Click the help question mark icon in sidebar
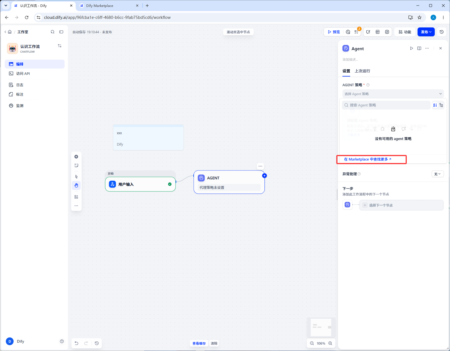The height and width of the screenshot is (351, 450). 62,341
